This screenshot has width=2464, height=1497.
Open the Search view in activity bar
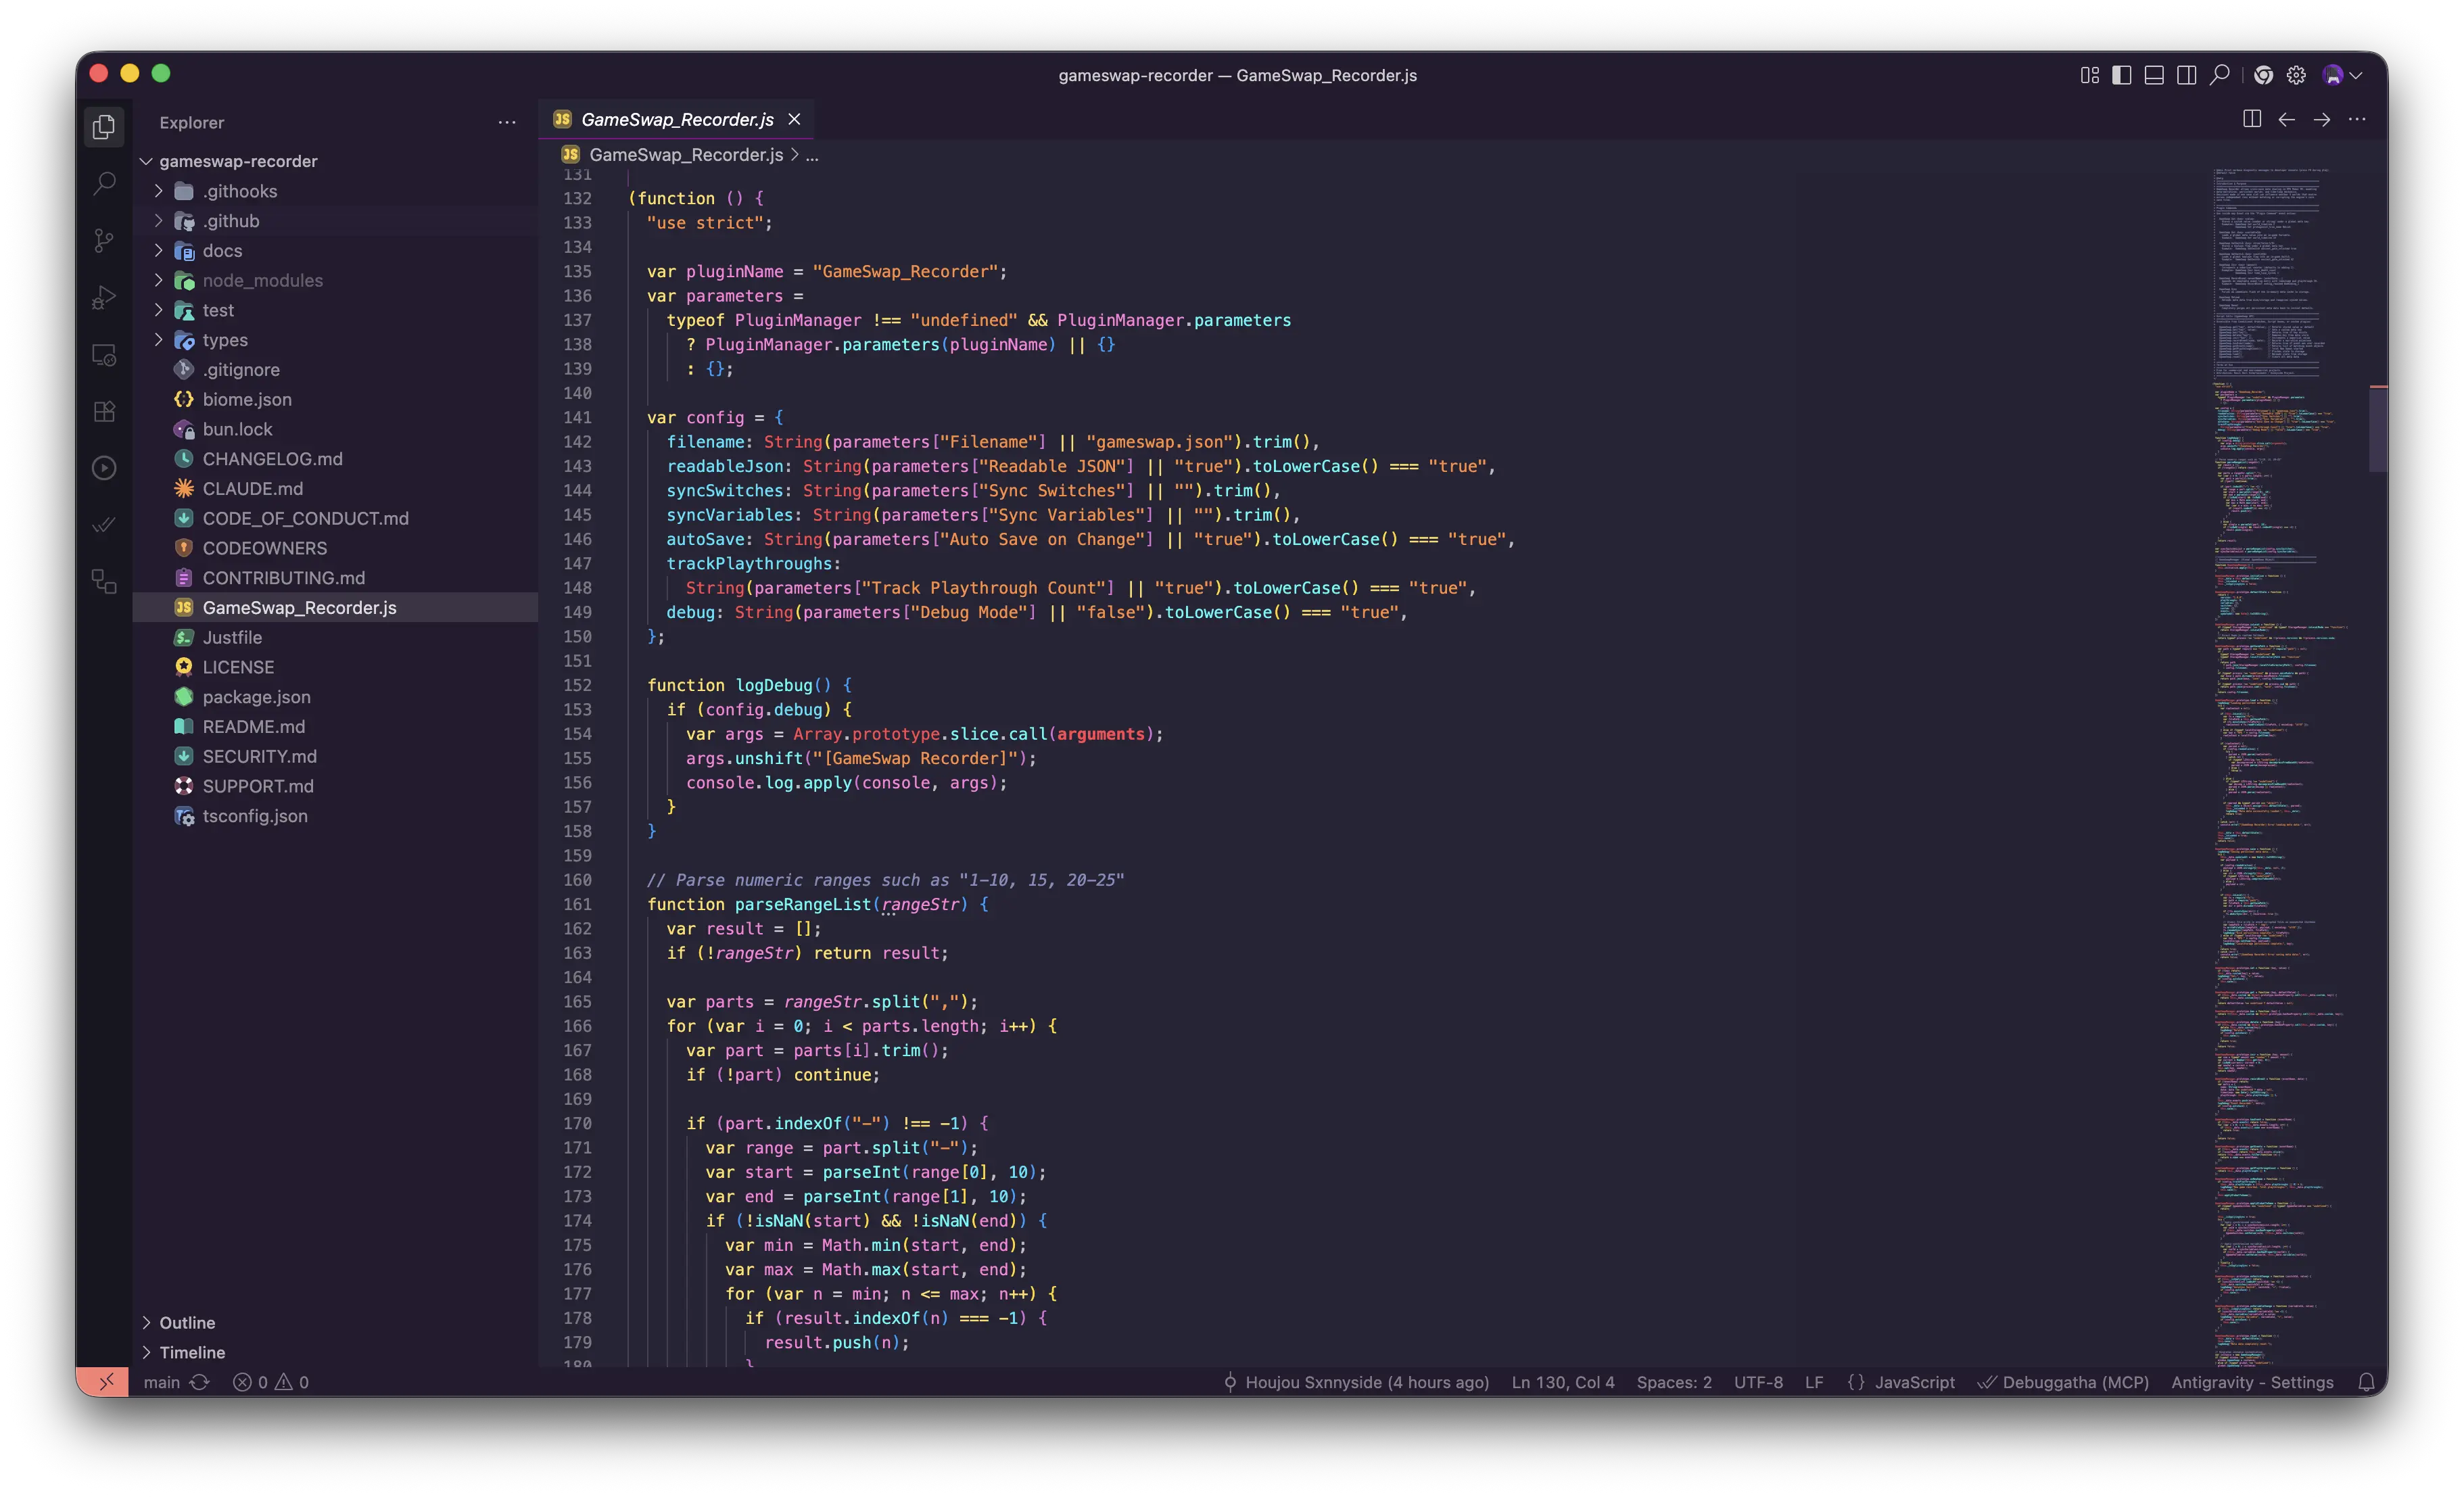[104, 183]
